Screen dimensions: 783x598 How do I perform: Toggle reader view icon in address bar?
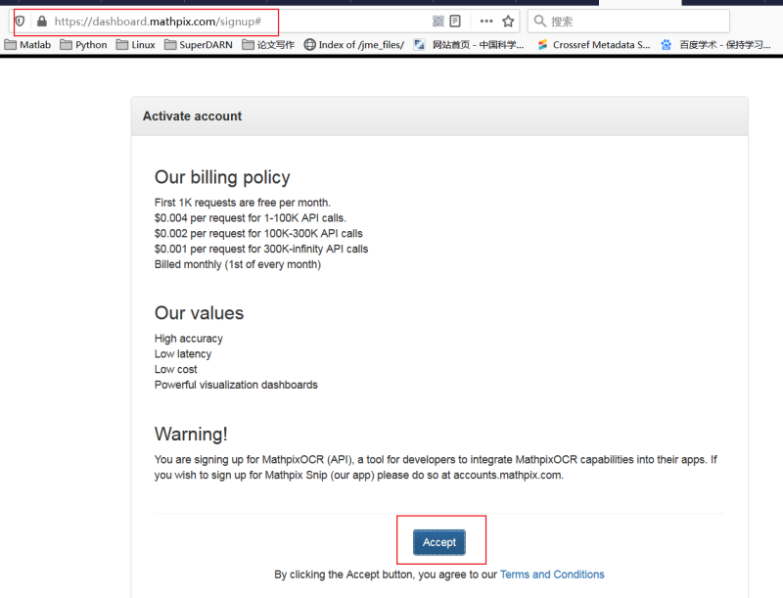(x=455, y=21)
